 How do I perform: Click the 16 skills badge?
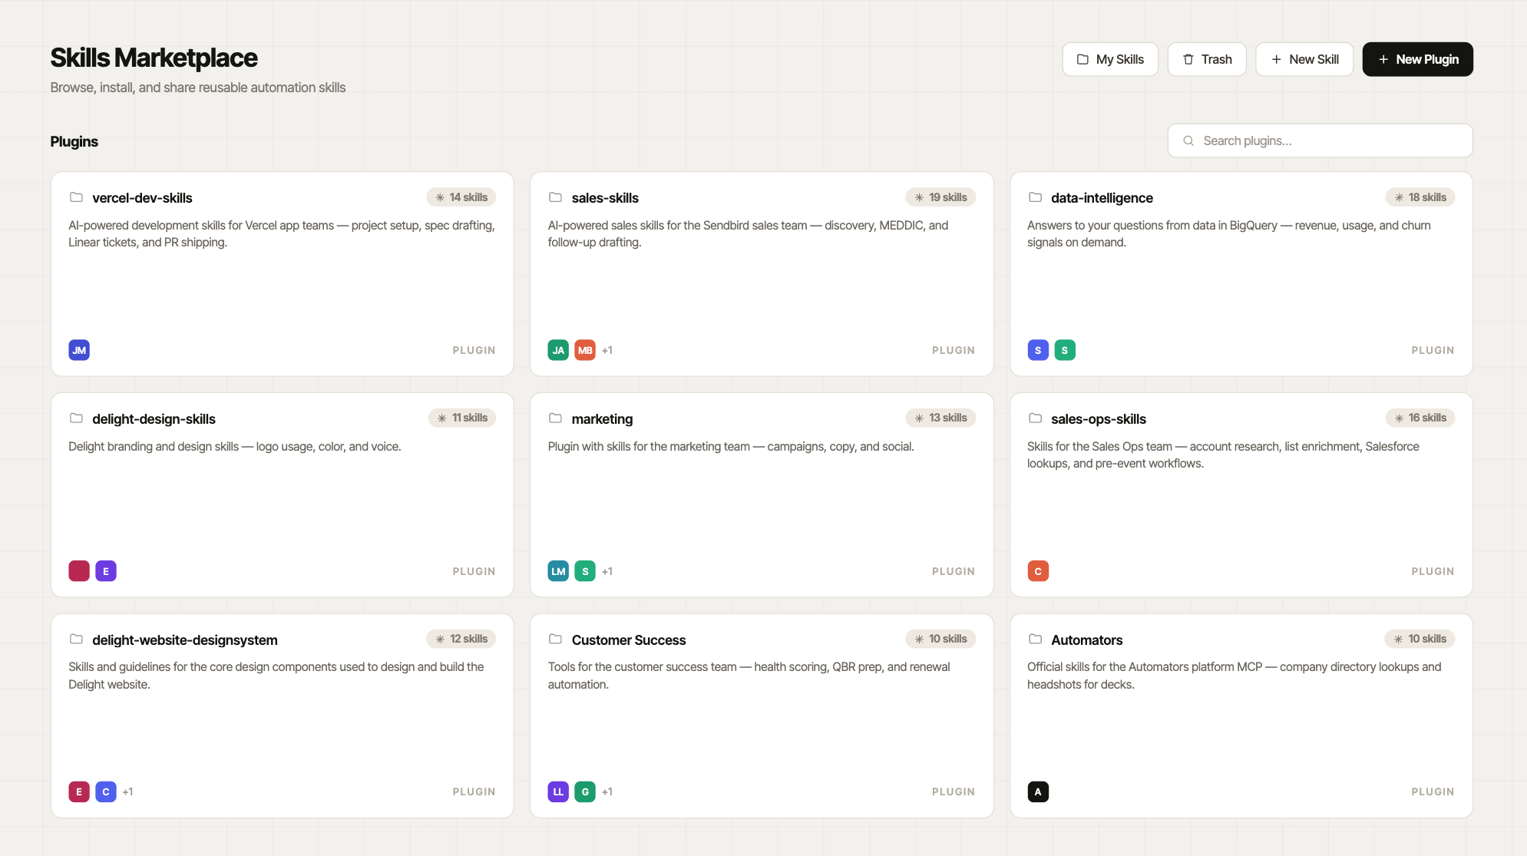[1420, 418]
